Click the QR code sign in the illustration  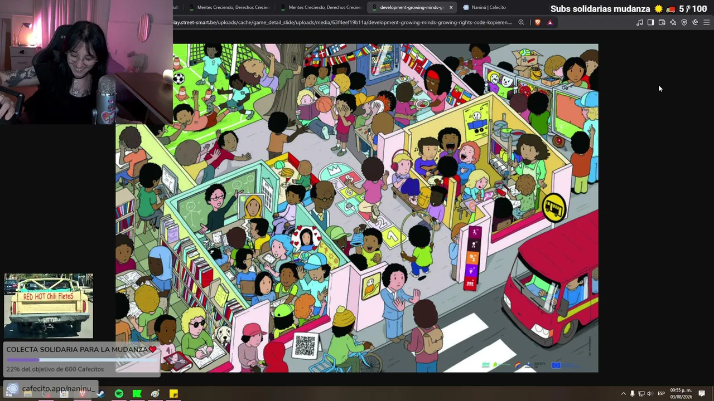pyautogui.click(x=305, y=346)
